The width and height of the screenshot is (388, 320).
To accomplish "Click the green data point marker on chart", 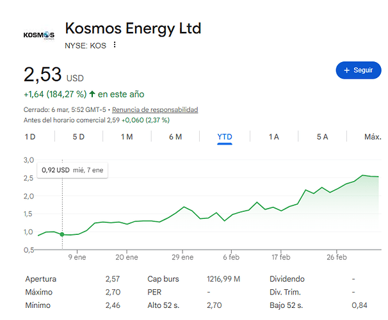I will pos(62,234).
